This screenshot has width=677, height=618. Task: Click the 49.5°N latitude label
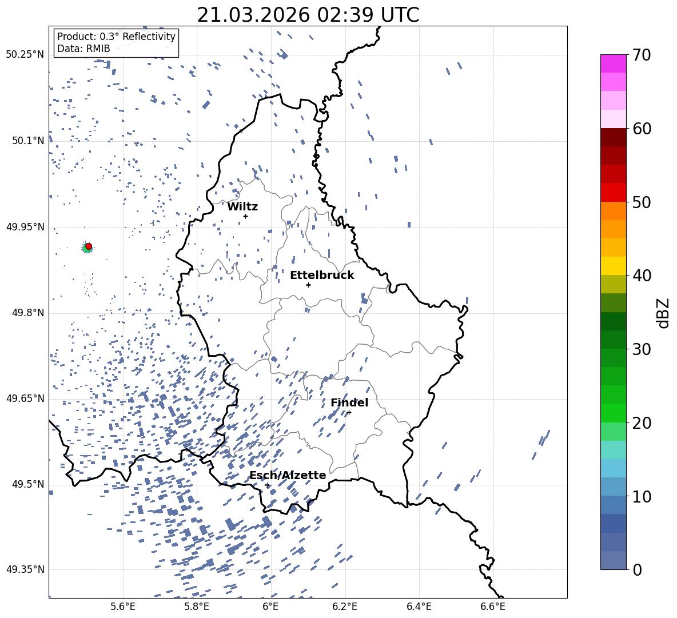point(28,484)
